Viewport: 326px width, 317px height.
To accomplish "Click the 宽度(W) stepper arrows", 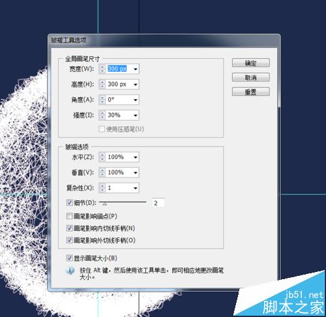I will (x=102, y=69).
